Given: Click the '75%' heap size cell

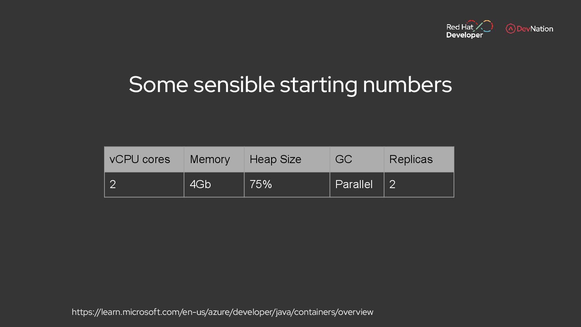Looking at the screenshot, I should click(286, 184).
